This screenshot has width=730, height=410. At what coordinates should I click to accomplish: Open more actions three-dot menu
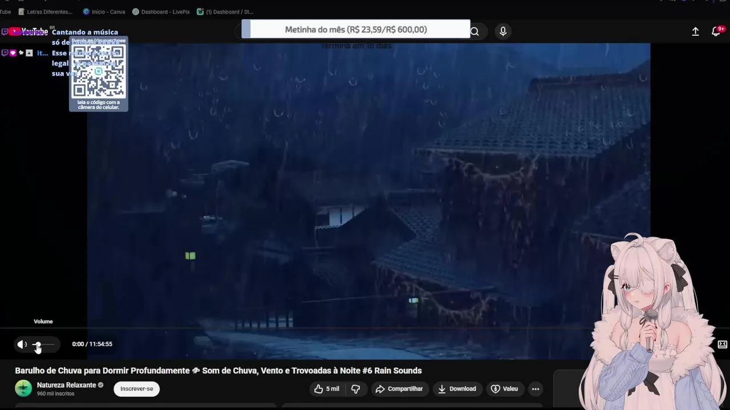click(536, 389)
